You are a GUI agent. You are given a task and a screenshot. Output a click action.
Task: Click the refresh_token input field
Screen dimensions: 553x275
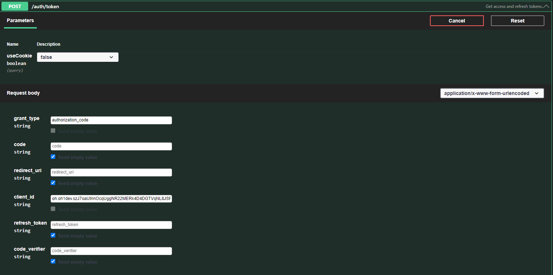(111, 225)
